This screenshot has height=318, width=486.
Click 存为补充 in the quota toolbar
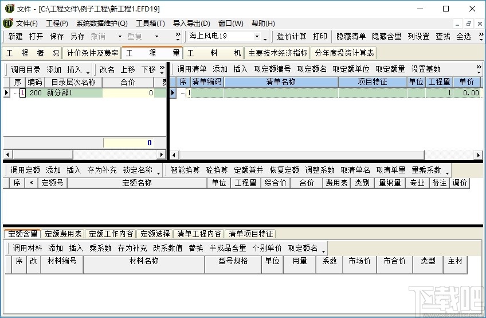102,170
